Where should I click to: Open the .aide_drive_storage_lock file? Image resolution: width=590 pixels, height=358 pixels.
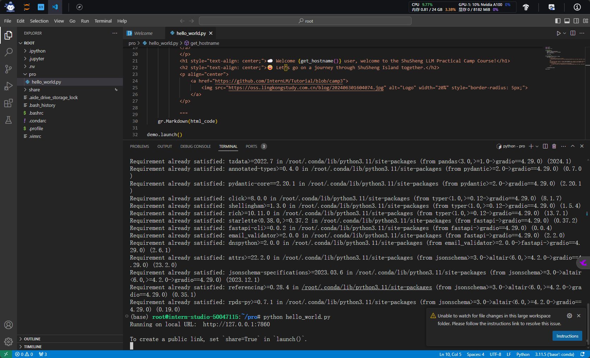pyautogui.click(x=70, y=97)
